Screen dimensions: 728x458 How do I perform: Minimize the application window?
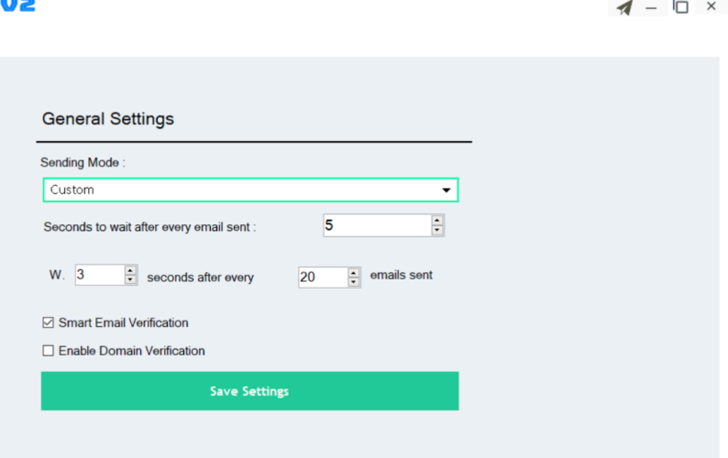click(652, 8)
